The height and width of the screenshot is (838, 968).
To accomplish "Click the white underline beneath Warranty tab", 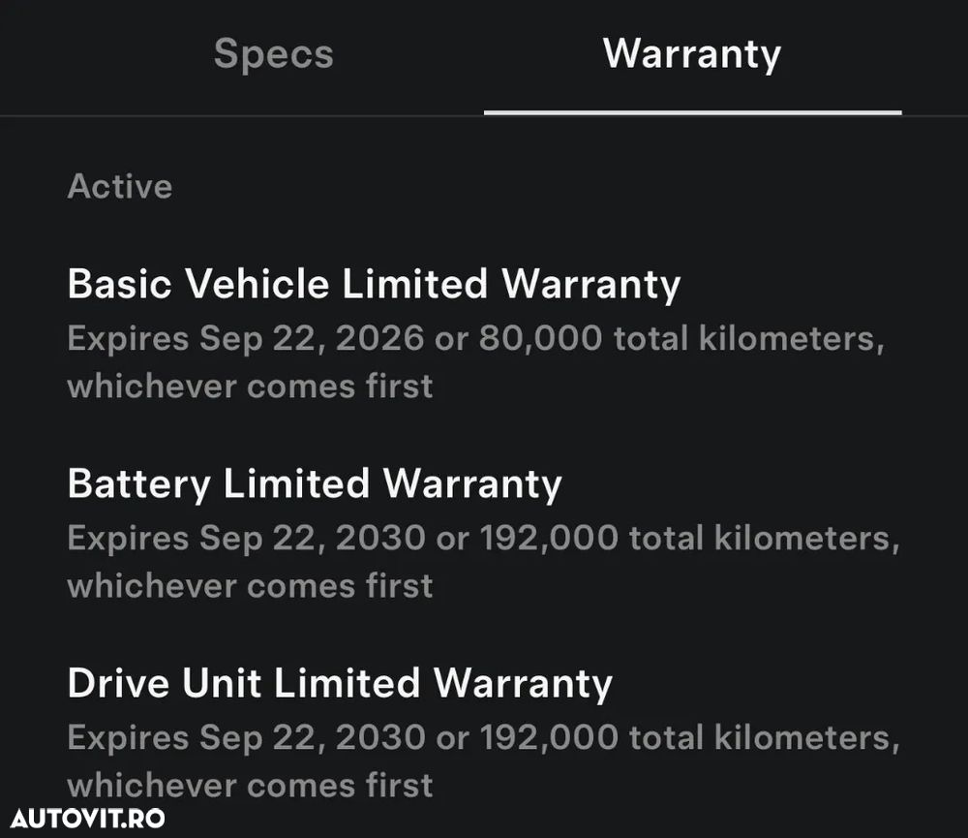I will click(692, 112).
